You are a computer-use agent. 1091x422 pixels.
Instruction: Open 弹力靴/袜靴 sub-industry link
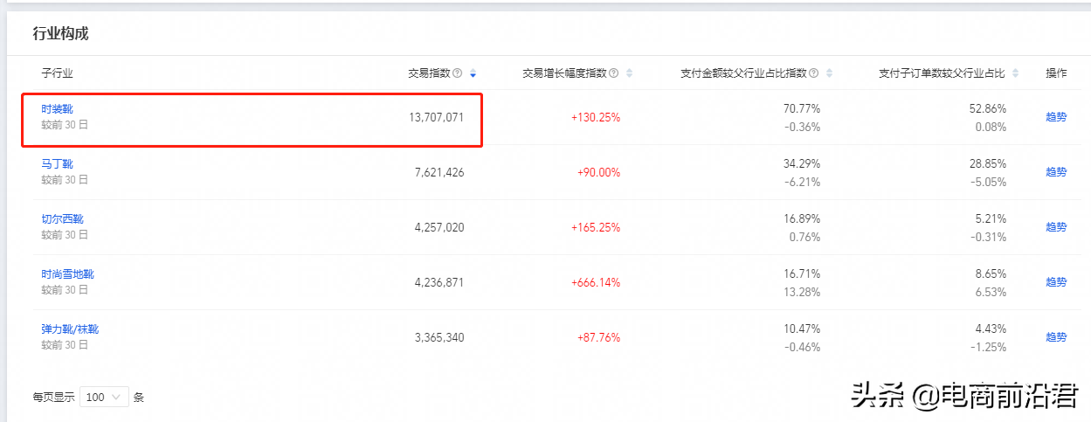pyautogui.click(x=70, y=329)
